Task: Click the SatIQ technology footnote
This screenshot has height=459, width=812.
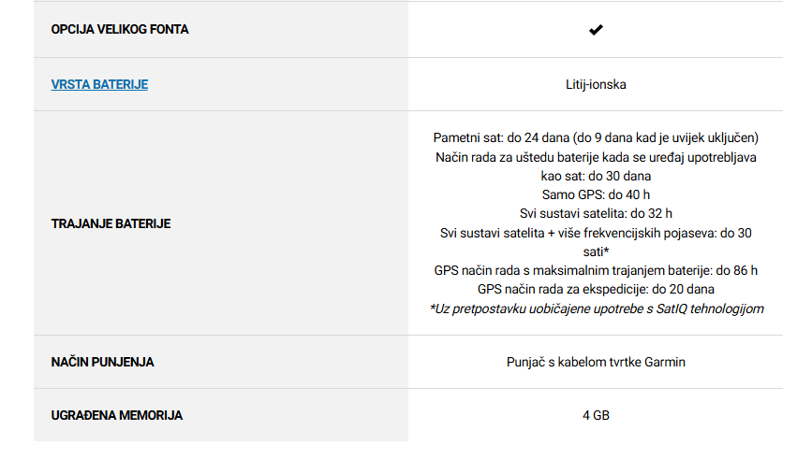Action: [x=597, y=308]
